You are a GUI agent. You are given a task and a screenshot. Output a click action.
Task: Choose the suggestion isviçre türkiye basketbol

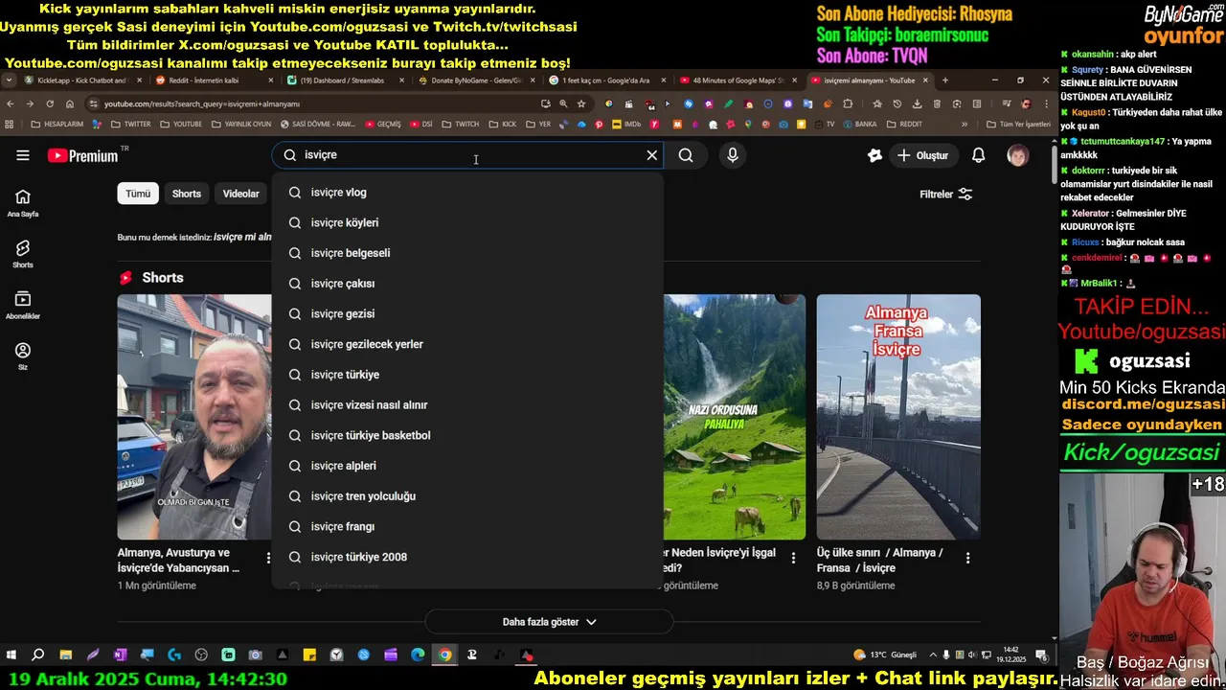467,435
